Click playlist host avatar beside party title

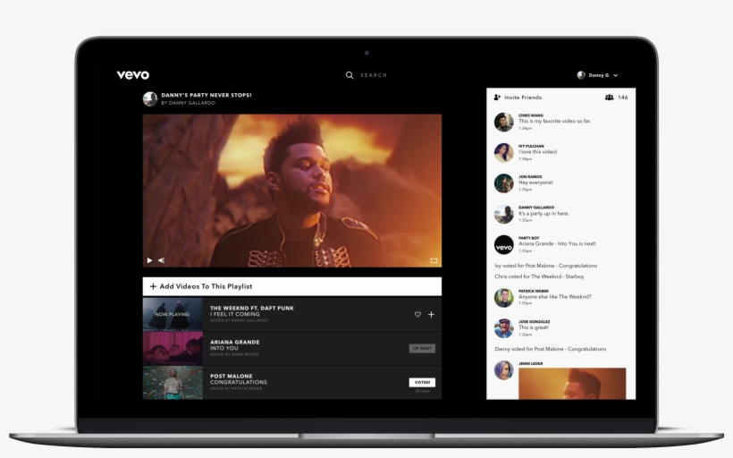point(150,98)
